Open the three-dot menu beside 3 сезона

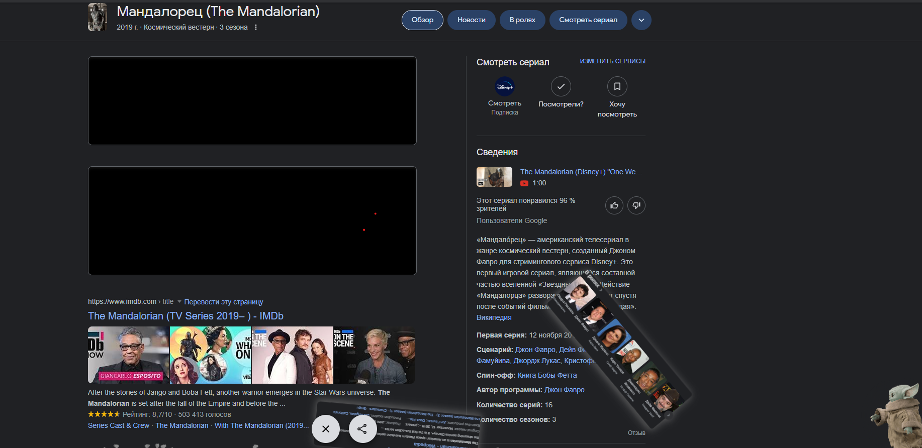[256, 27]
